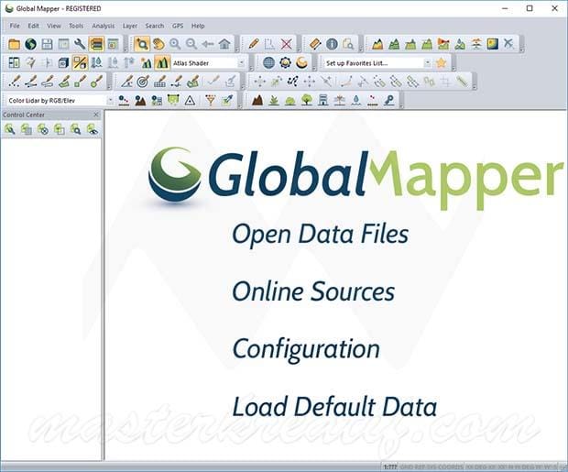Image resolution: width=568 pixels, height=472 pixels.
Task: Click the lidar filter funnel icon
Action: click(211, 101)
